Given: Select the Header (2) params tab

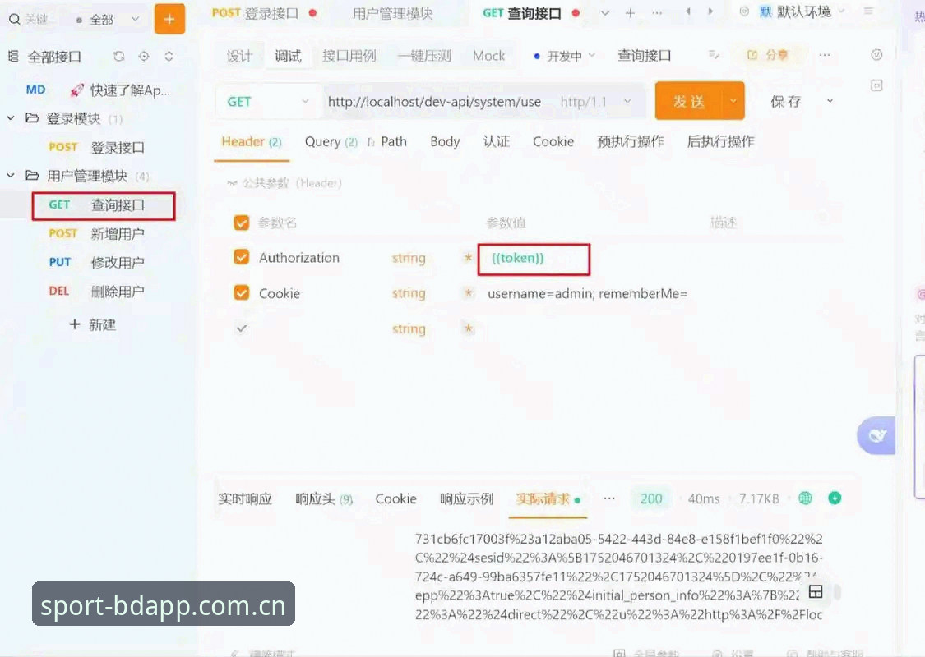Looking at the screenshot, I should pos(252,142).
